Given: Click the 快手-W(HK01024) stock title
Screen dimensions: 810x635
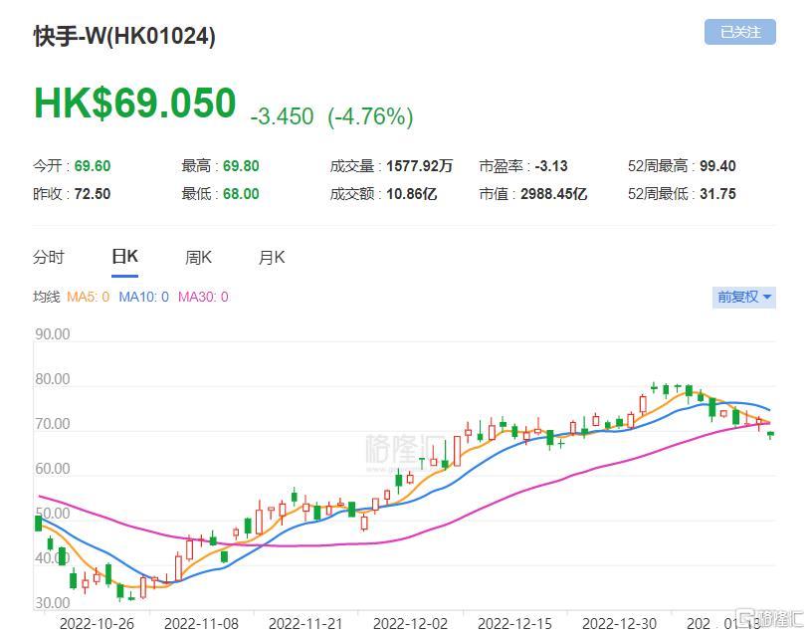Looking at the screenshot, I should click(x=124, y=36).
